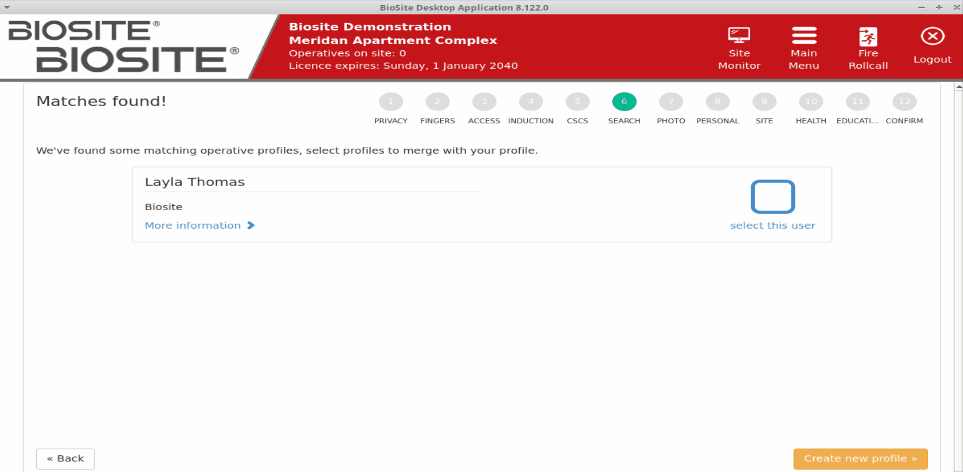Open the window menu arrow in title bar
963x472 pixels.
coord(7,7)
